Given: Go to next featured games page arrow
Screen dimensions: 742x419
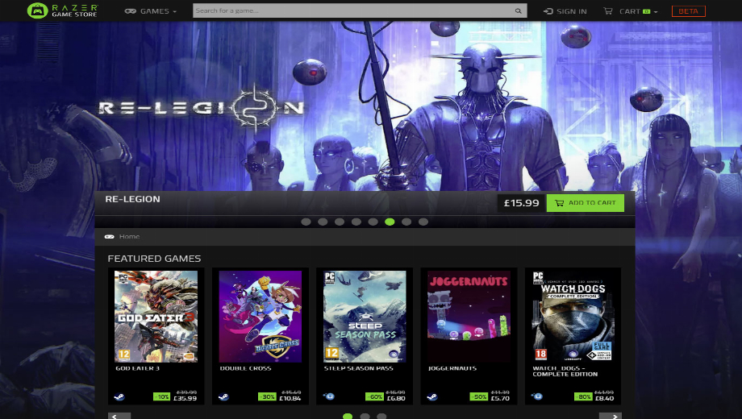Looking at the screenshot, I should pos(611,416).
